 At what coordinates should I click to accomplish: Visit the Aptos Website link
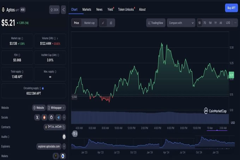tap(39, 108)
